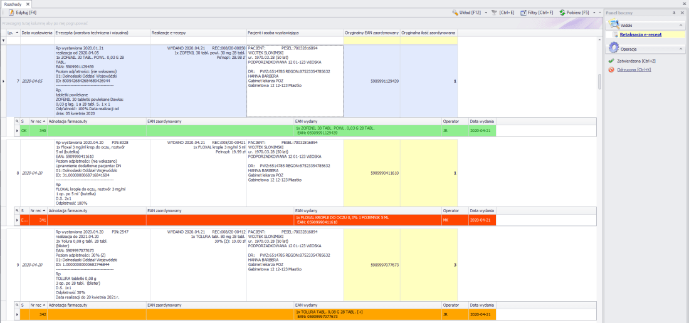The width and height of the screenshot is (689, 323).
Task: Expand dropdown arrow next to Układ
Action: [487, 13]
